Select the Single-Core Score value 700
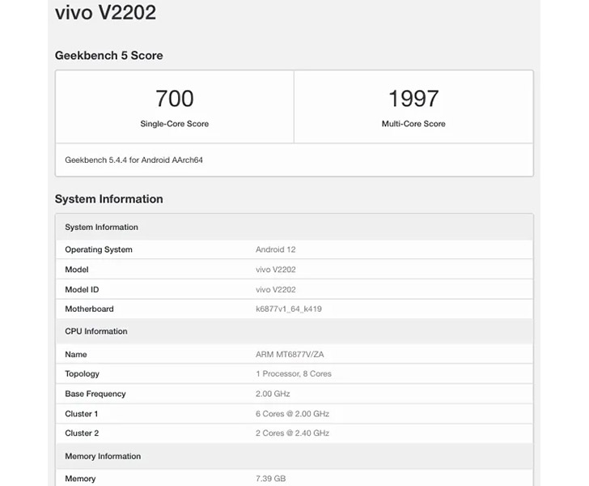Screen dimensions: 589x486 [x=175, y=99]
